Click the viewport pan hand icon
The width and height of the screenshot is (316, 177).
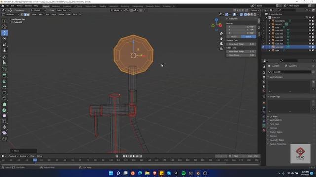[221, 38]
